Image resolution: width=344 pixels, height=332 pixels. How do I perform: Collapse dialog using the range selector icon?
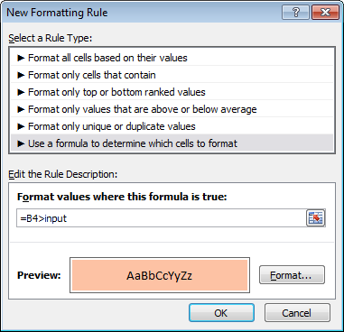coord(315,217)
